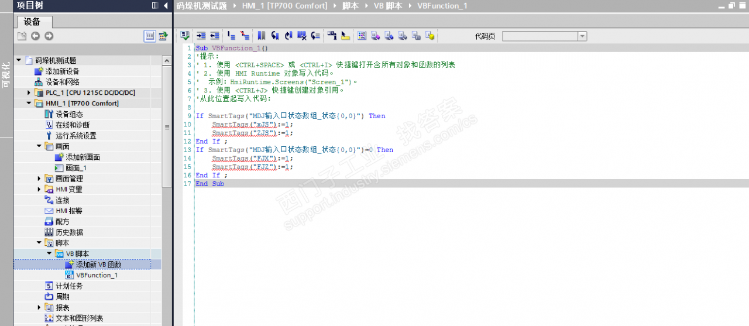Toggle details view button in tree toolbar
Screen dimensions: 749x326
(x=150, y=36)
